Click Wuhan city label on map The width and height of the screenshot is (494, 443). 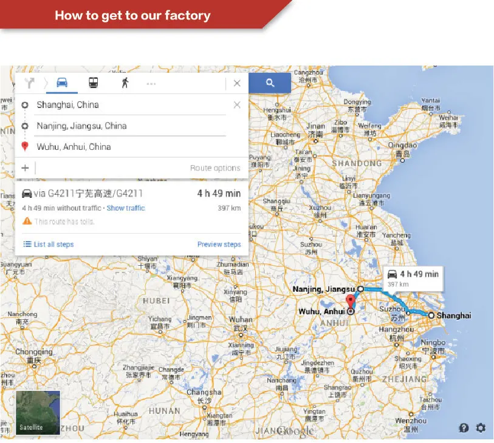241,324
